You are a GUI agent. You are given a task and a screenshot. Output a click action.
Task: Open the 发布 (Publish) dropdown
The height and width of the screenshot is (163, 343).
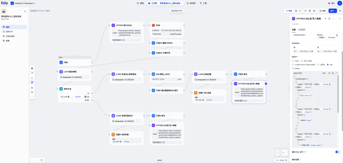coord(333,11)
